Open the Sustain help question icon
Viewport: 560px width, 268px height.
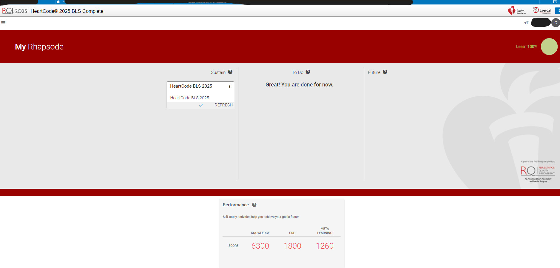[230, 72]
